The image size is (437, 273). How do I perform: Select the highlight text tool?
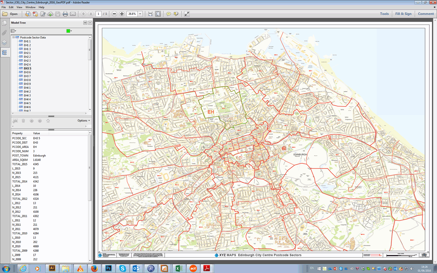(x=176, y=14)
